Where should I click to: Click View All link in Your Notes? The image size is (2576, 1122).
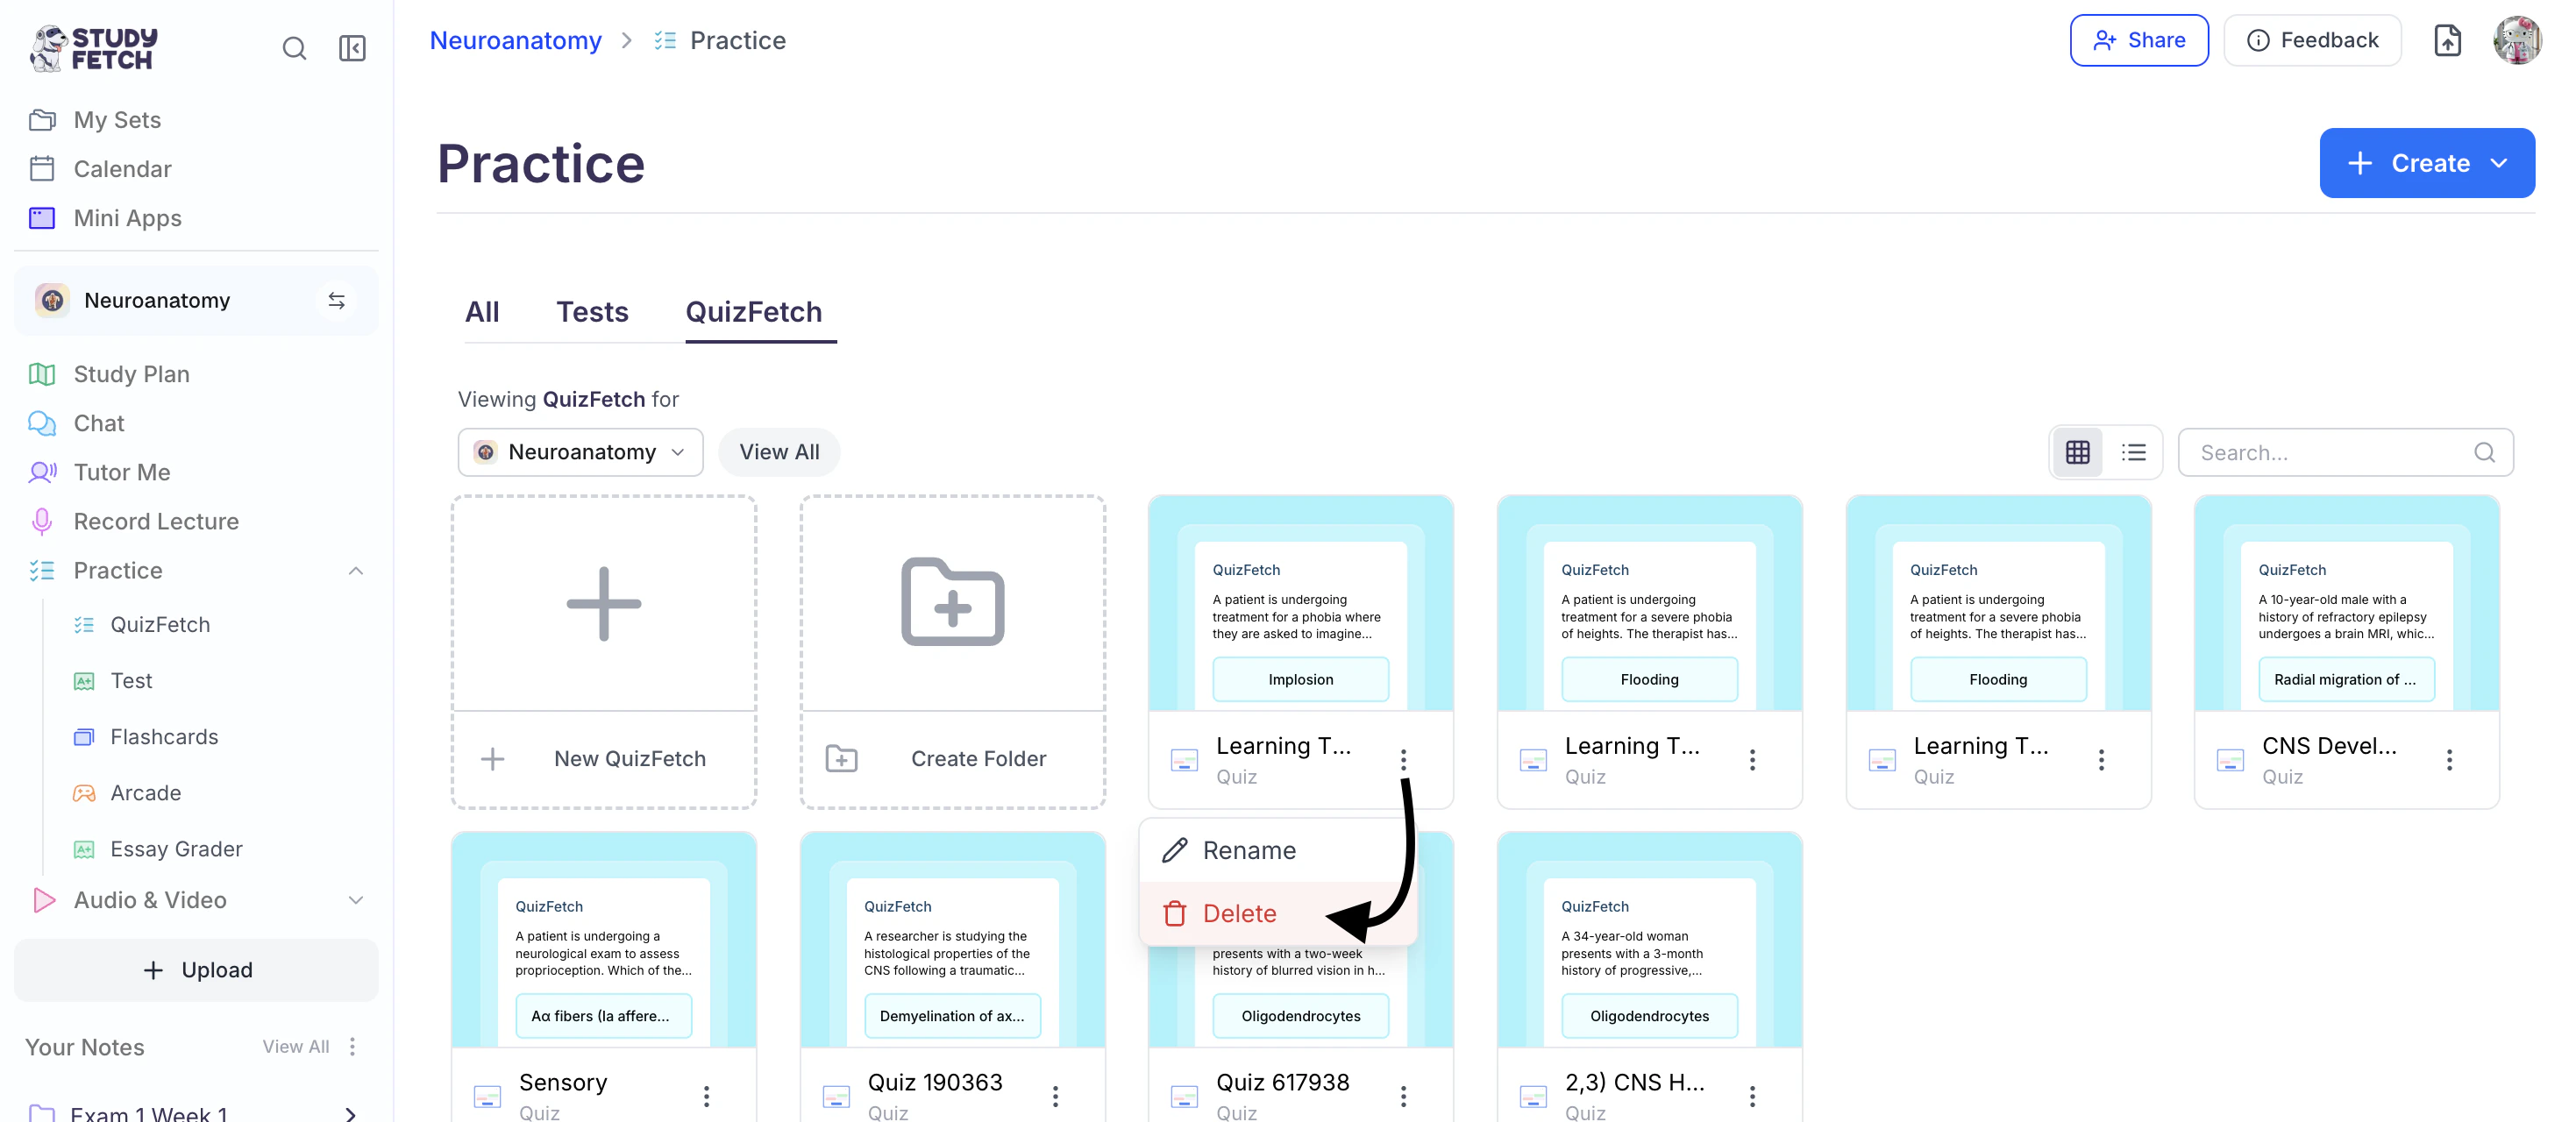pos(296,1046)
